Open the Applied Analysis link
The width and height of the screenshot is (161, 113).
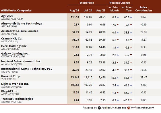click(x=111, y=108)
